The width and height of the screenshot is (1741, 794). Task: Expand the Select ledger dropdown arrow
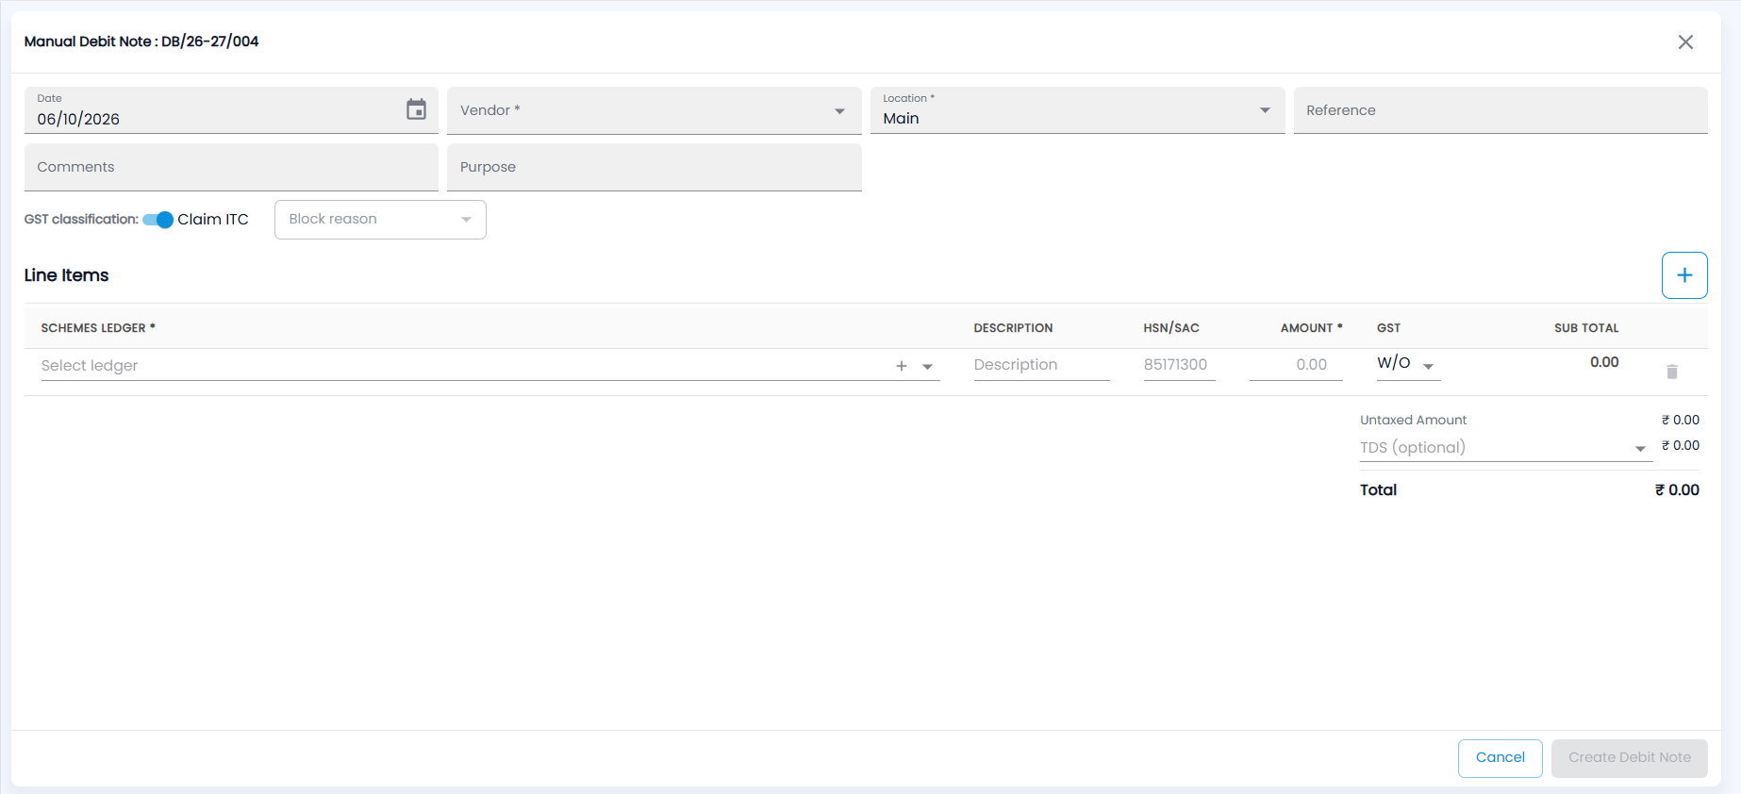click(928, 367)
